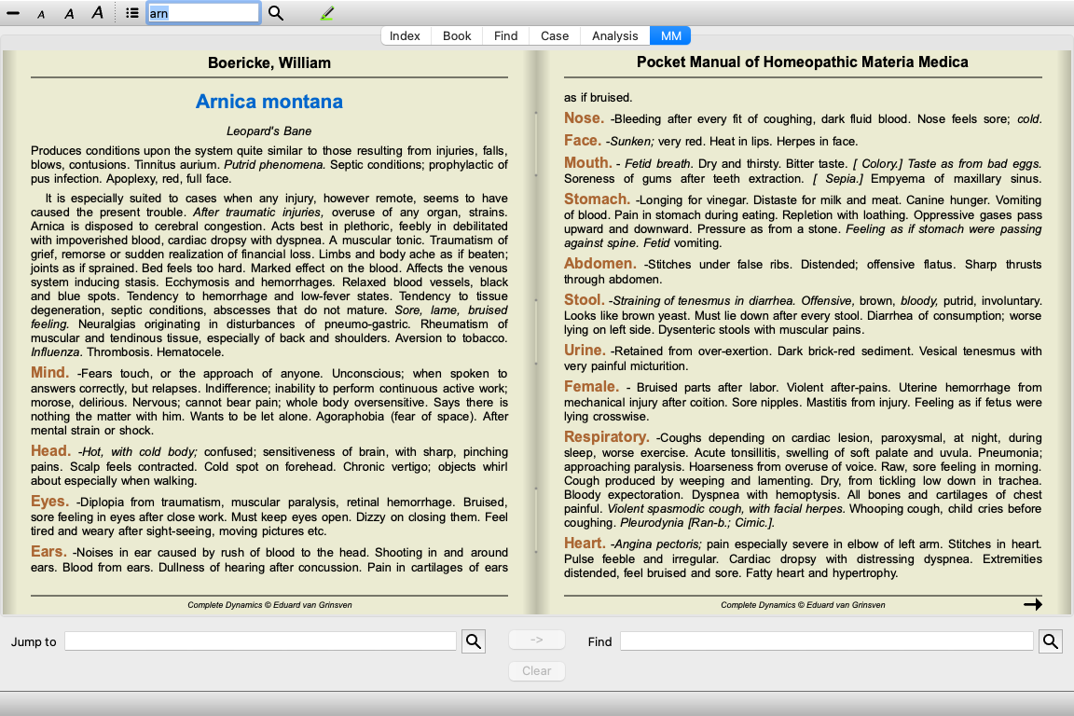Viewport: 1074px width, 716px height.
Task: Click the Find search magnifier button
Action: click(x=1050, y=641)
